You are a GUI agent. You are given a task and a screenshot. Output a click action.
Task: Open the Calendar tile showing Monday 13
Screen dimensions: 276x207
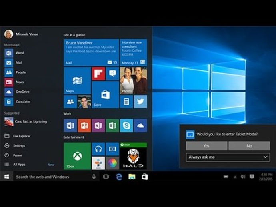pos(134,52)
